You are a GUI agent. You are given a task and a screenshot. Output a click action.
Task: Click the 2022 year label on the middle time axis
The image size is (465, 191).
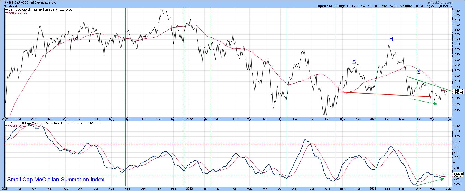(x=189, y=119)
